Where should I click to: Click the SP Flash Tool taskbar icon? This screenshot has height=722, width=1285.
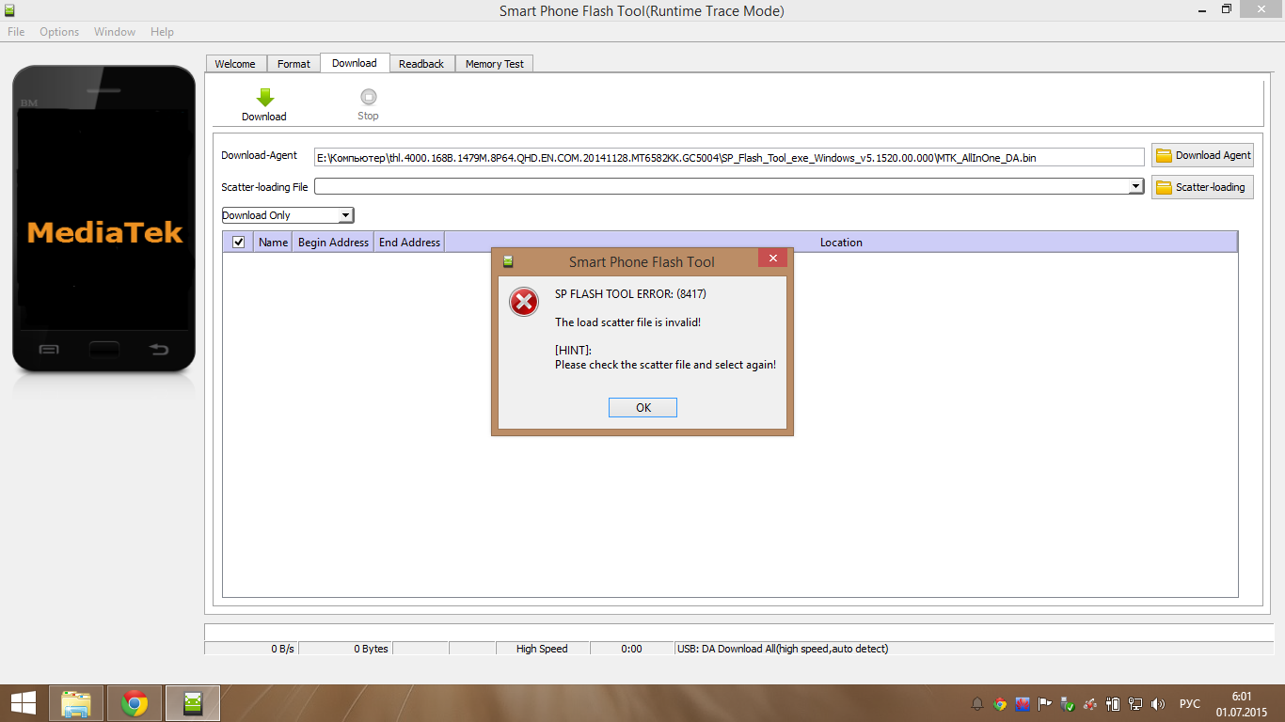[193, 703]
